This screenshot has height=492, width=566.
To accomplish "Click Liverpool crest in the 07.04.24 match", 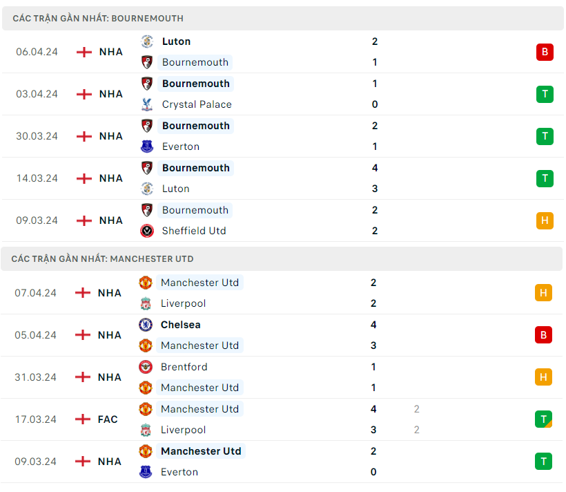I will click(x=146, y=303).
